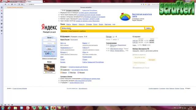This screenshot has width=196, height=110.
Task: Click the login field in Почта box
Action: coord(50,40)
